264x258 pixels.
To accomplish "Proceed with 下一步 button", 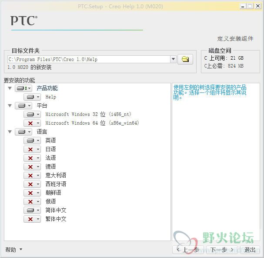I will (222, 250).
